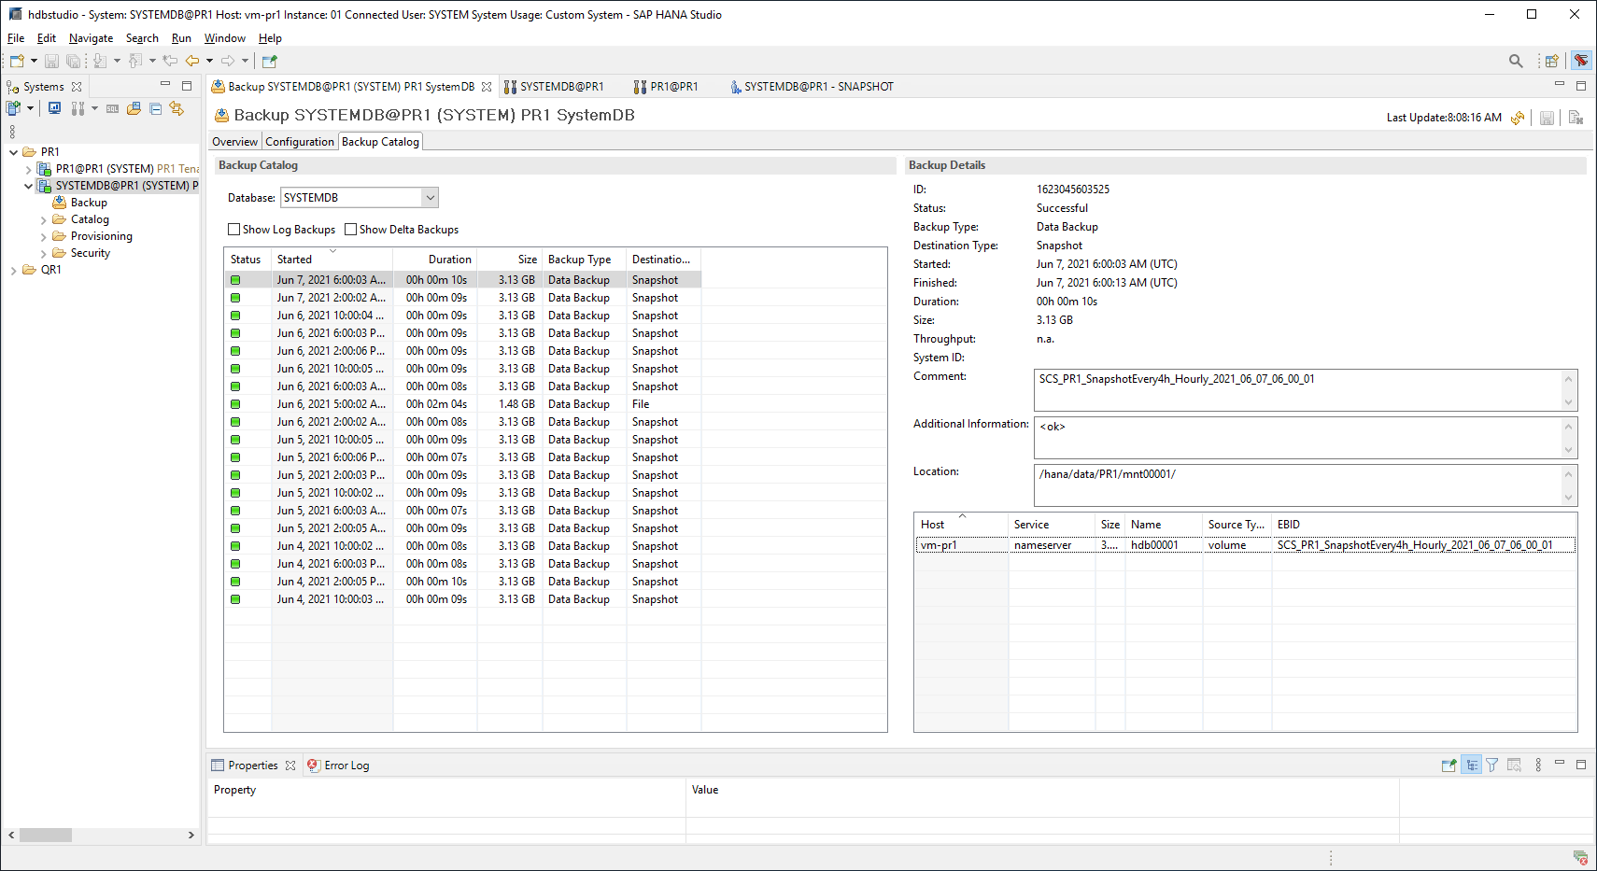
Task: Switch to the Configuration tab
Action: [299, 142]
